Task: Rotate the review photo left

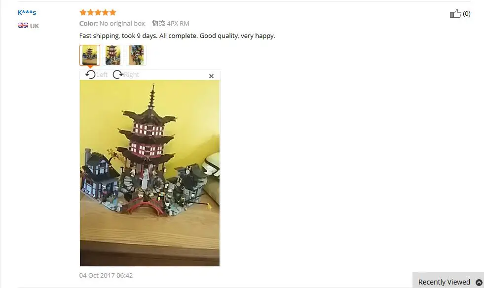Action: (x=90, y=74)
